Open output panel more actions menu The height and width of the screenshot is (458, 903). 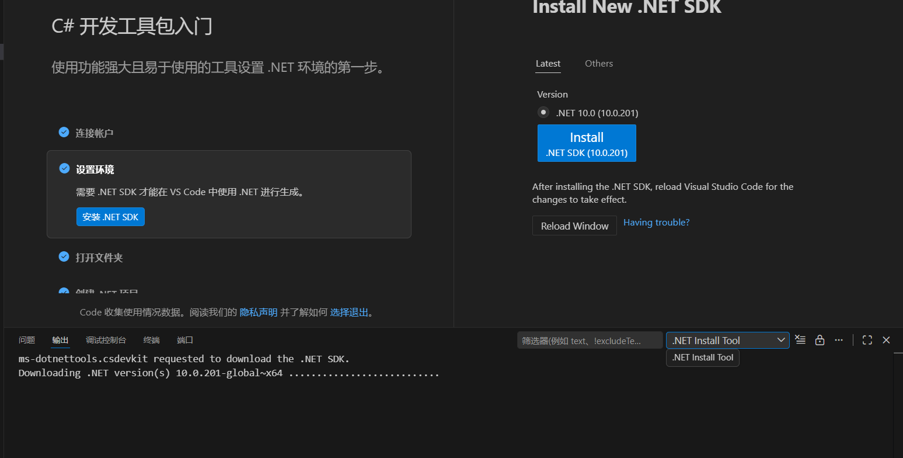click(x=839, y=340)
